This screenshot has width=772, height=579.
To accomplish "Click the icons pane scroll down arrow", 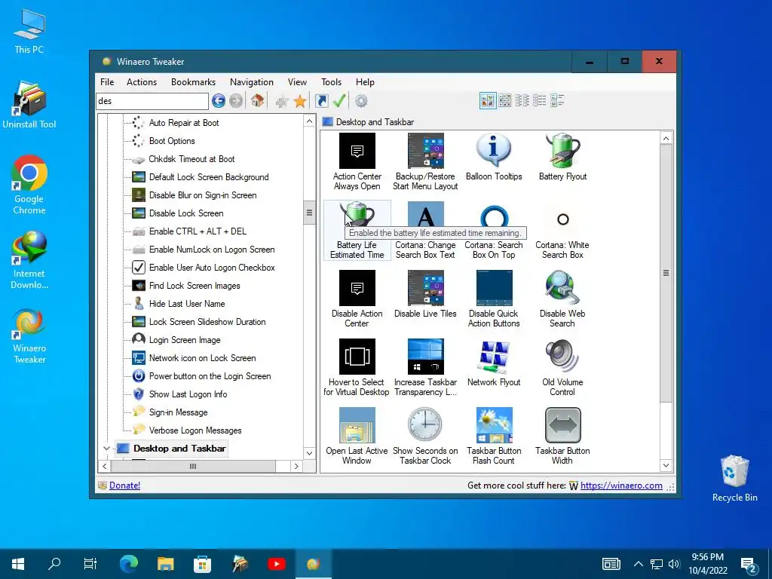I will [x=666, y=465].
